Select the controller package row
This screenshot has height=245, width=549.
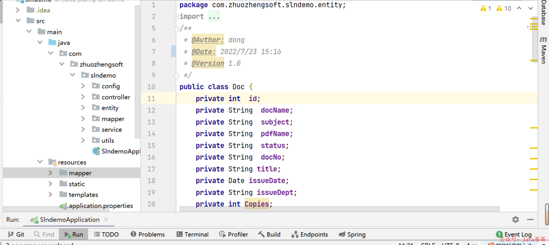click(72, 97)
